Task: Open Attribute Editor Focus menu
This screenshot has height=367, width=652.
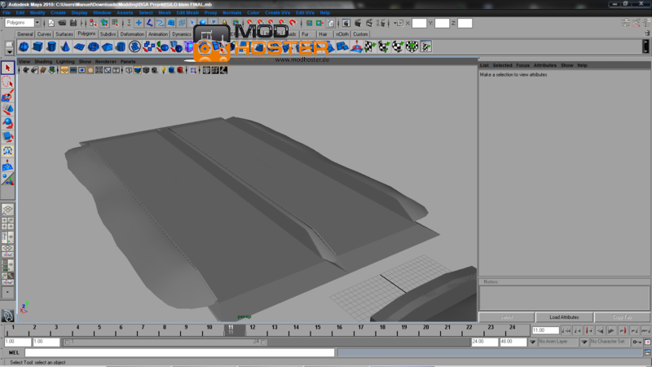Action: [x=522, y=65]
